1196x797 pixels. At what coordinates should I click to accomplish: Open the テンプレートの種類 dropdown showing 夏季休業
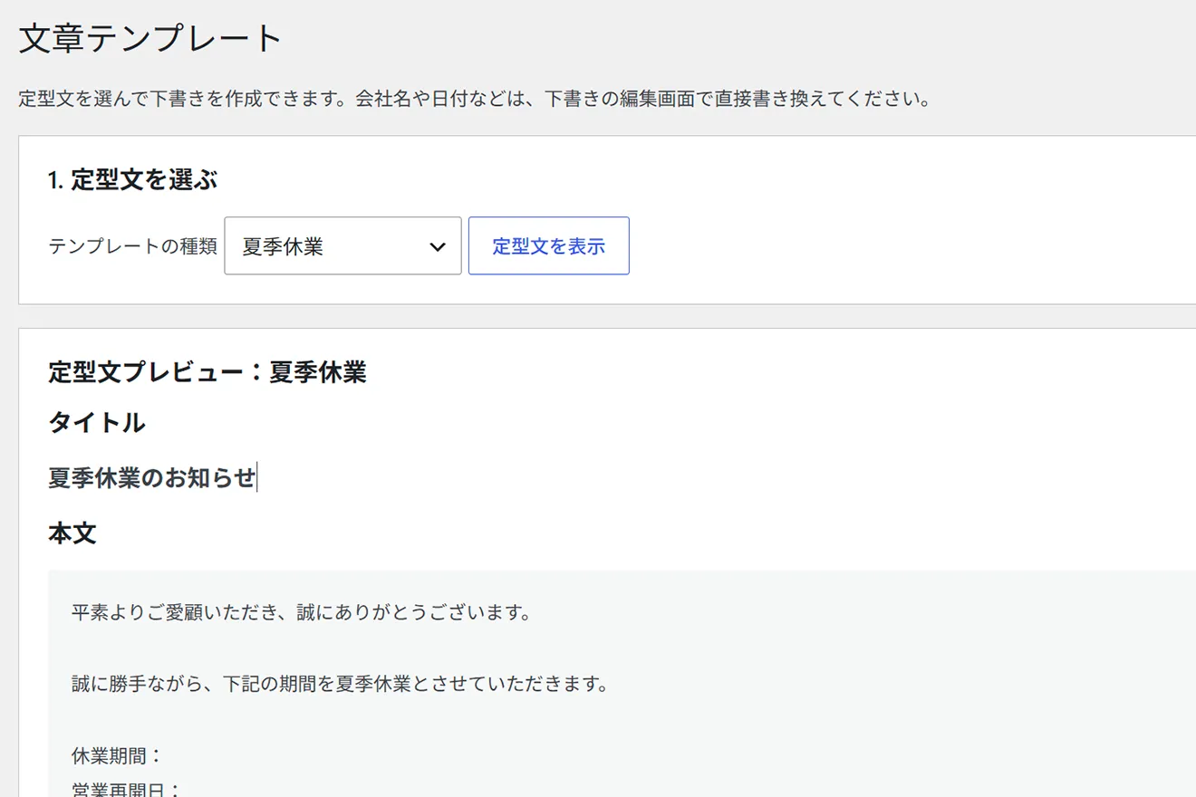(x=342, y=245)
